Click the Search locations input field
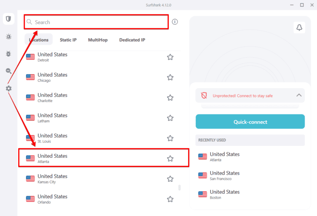317x216 pixels. (x=99, y=22)
